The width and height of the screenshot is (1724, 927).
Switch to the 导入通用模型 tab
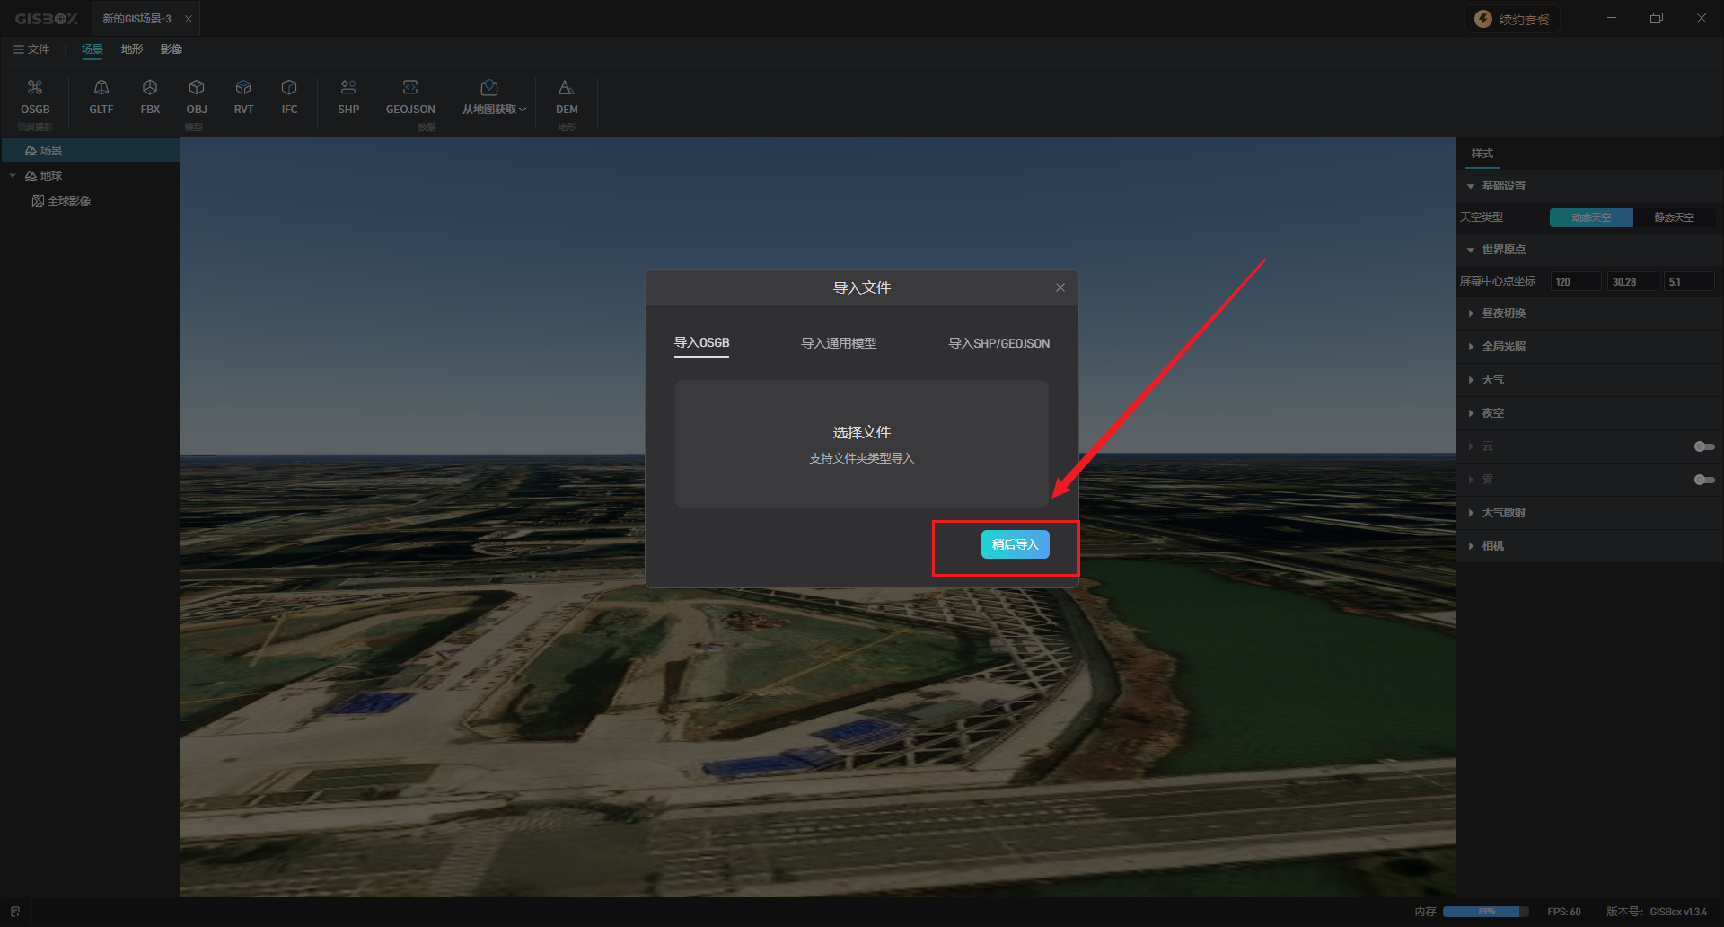click(838, 343)
